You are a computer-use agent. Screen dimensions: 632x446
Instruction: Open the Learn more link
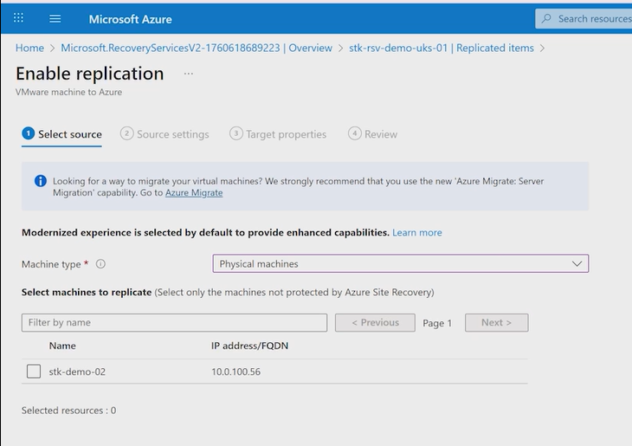coord(417,233)
